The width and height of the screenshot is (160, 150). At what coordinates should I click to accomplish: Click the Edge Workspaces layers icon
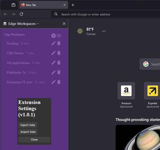[x=5, y=24]
